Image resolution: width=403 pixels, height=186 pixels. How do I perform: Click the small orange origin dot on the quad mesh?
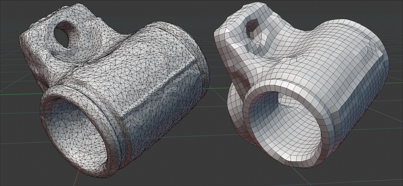301,86
